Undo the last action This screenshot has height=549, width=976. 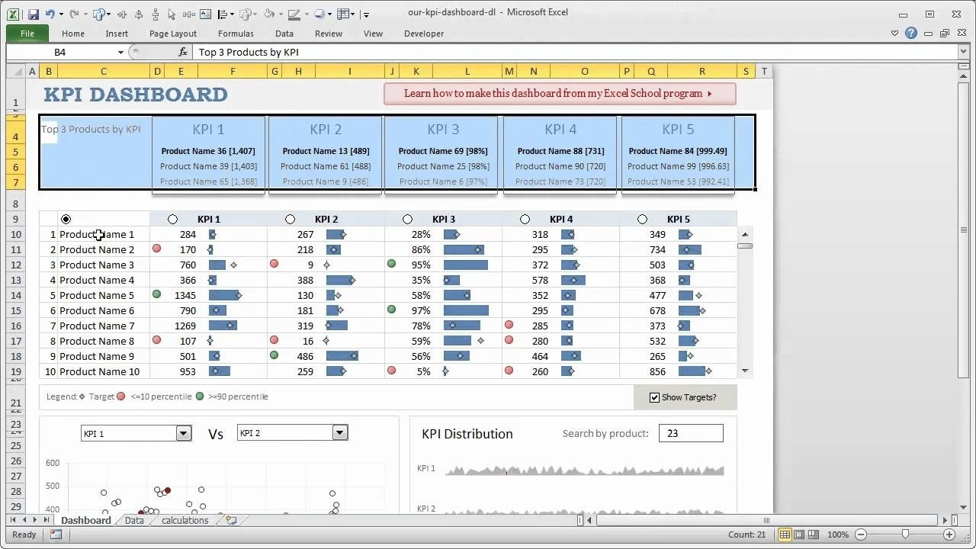click(50, 14)
